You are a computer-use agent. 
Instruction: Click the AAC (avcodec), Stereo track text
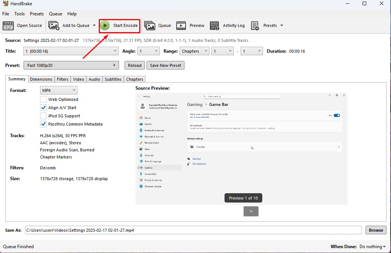[x=61, y=143]
